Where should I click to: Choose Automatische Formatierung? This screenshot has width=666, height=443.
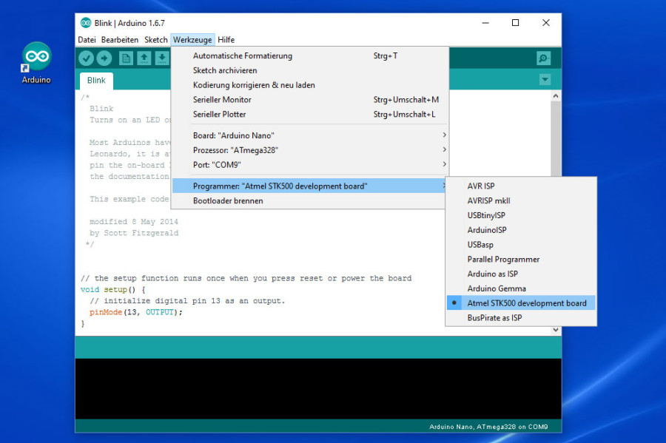[243, 56]
